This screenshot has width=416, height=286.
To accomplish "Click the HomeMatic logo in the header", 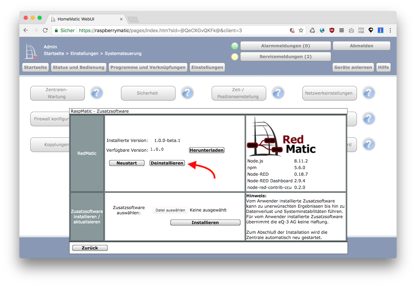I will click(x=30, y=51).
